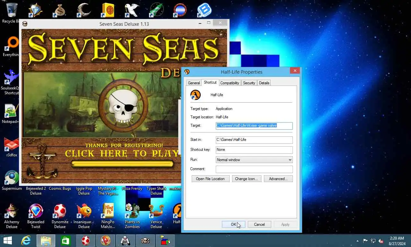This screenshot has height=247, width=411.
Task: Switch to the colored blocks taskbar app
Action: (165, 241)
